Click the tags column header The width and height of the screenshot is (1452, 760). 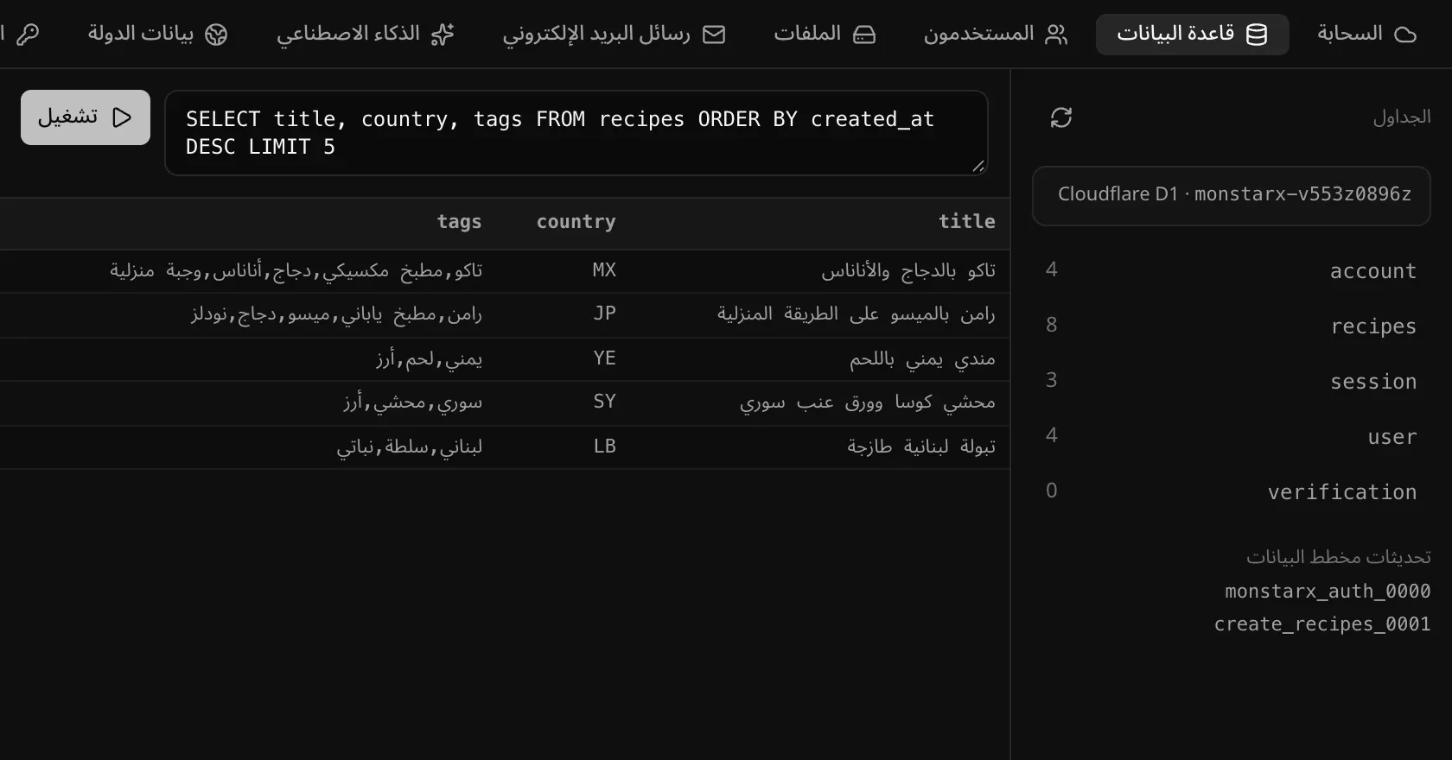[459, 222]
